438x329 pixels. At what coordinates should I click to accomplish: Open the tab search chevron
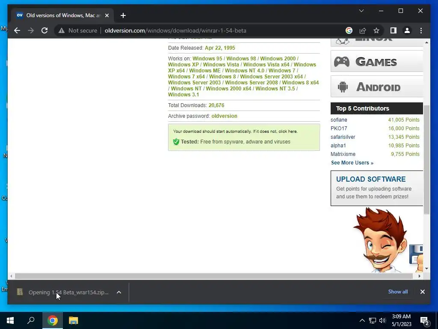[x=361, y=11]
